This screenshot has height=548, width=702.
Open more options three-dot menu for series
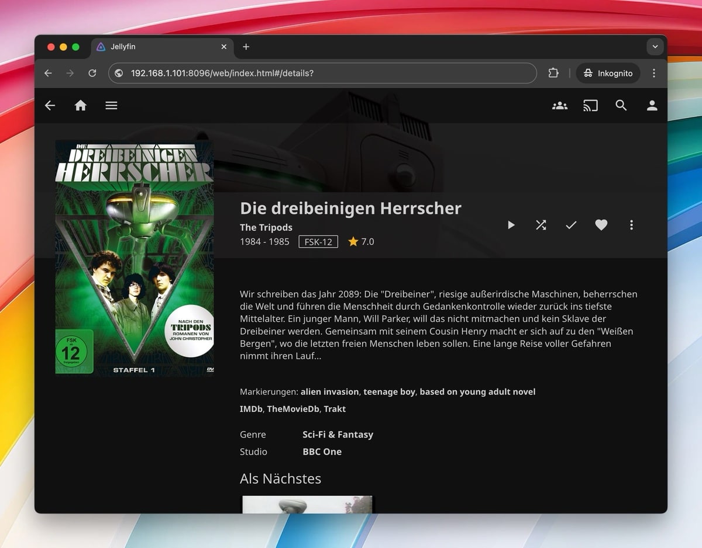pyautogui.click(x=631, y=225)
